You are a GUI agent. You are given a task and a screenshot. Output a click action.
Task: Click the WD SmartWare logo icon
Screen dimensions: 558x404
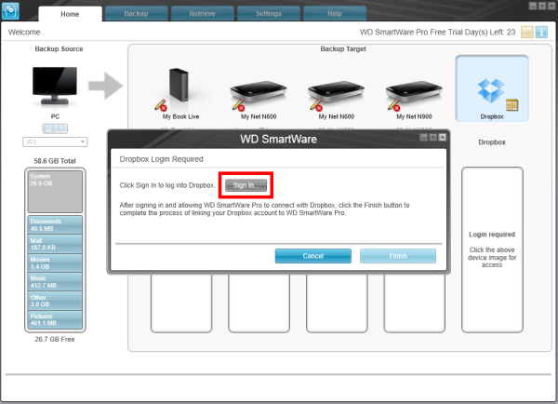[10, 10]
